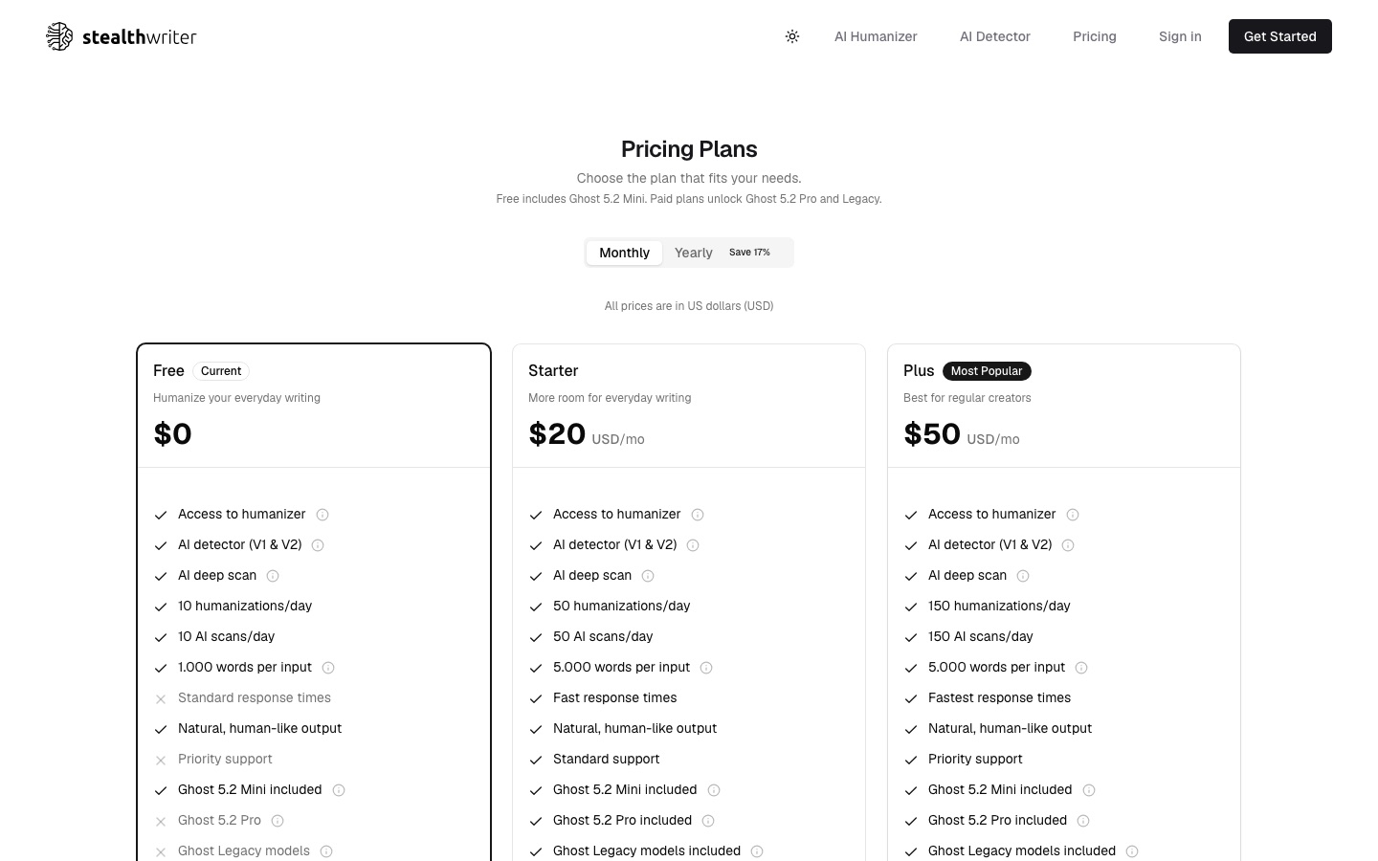Click info icon beside Free Ghost 5.2 Mini included
This screenshot has width=1378, height=861.
point(339,790)
